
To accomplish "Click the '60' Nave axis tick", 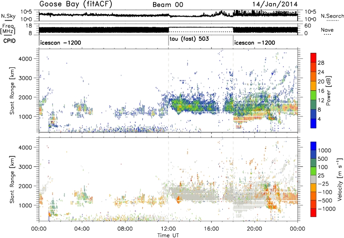I will (x=308, y=26).
